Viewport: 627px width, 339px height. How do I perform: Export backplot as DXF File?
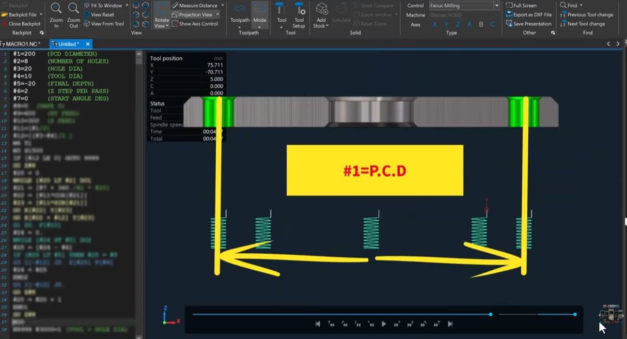point(528,14)
